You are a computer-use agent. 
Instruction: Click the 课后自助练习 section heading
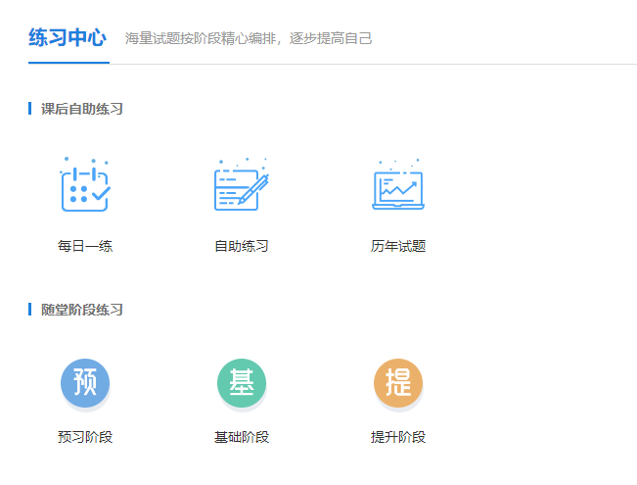point(82,109)
